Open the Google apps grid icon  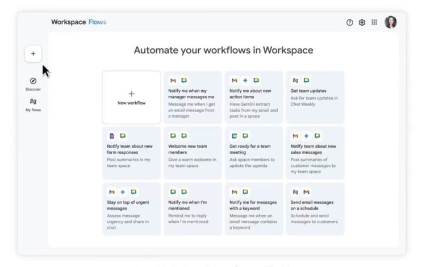coord(374,22)
